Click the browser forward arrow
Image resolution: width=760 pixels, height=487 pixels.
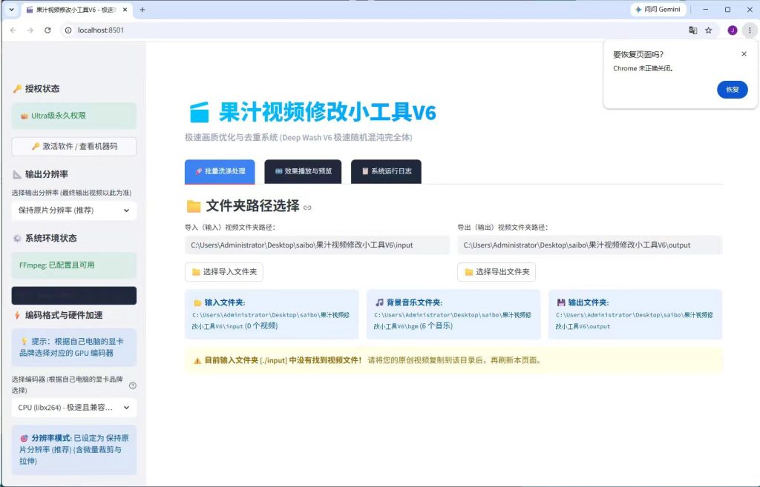point(30,30)
